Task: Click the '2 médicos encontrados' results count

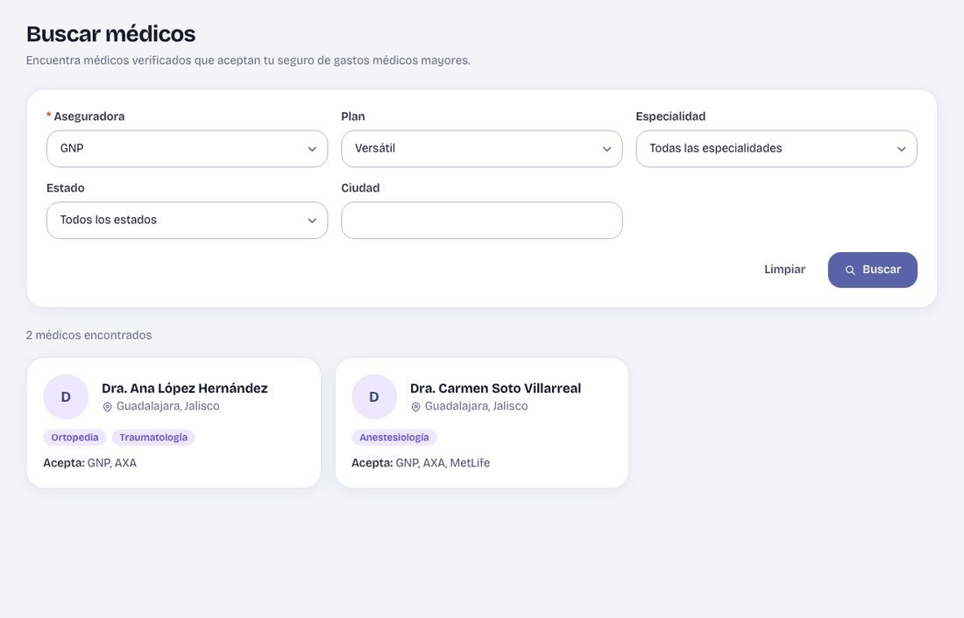Action: (x=89, y=335)
